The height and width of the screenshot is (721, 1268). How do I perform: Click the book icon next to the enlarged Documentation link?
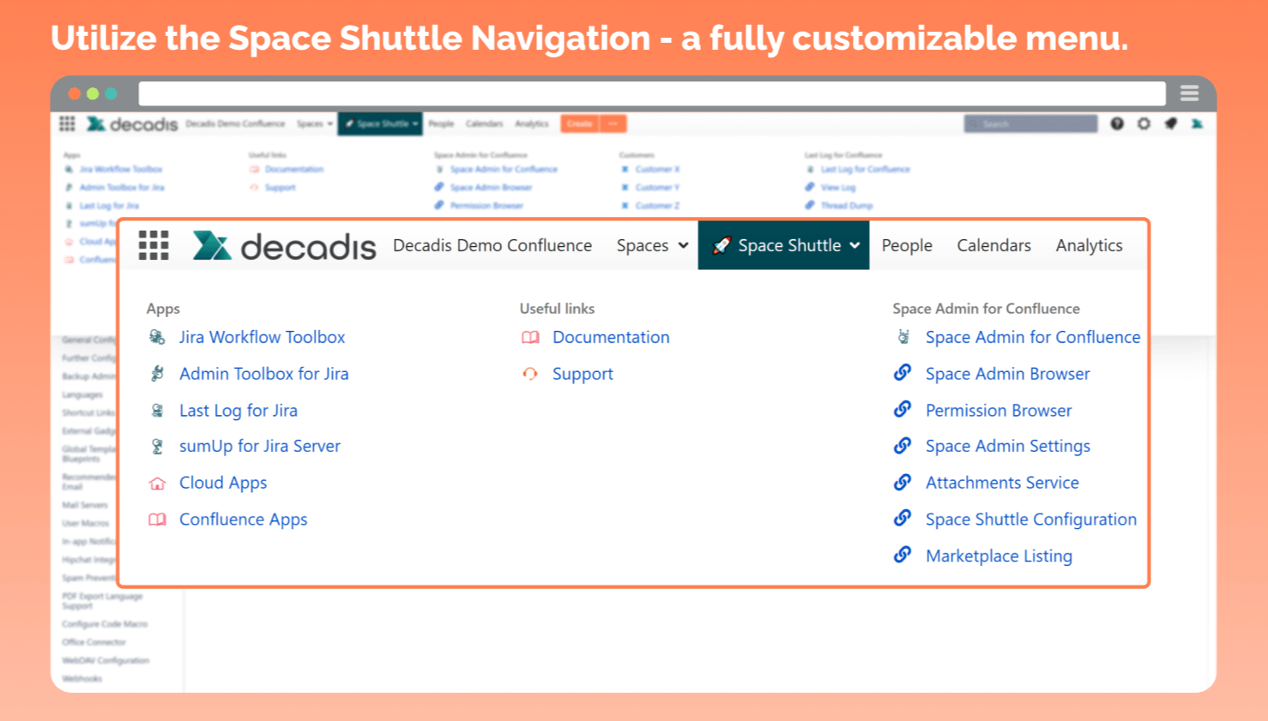coord(530,338)
